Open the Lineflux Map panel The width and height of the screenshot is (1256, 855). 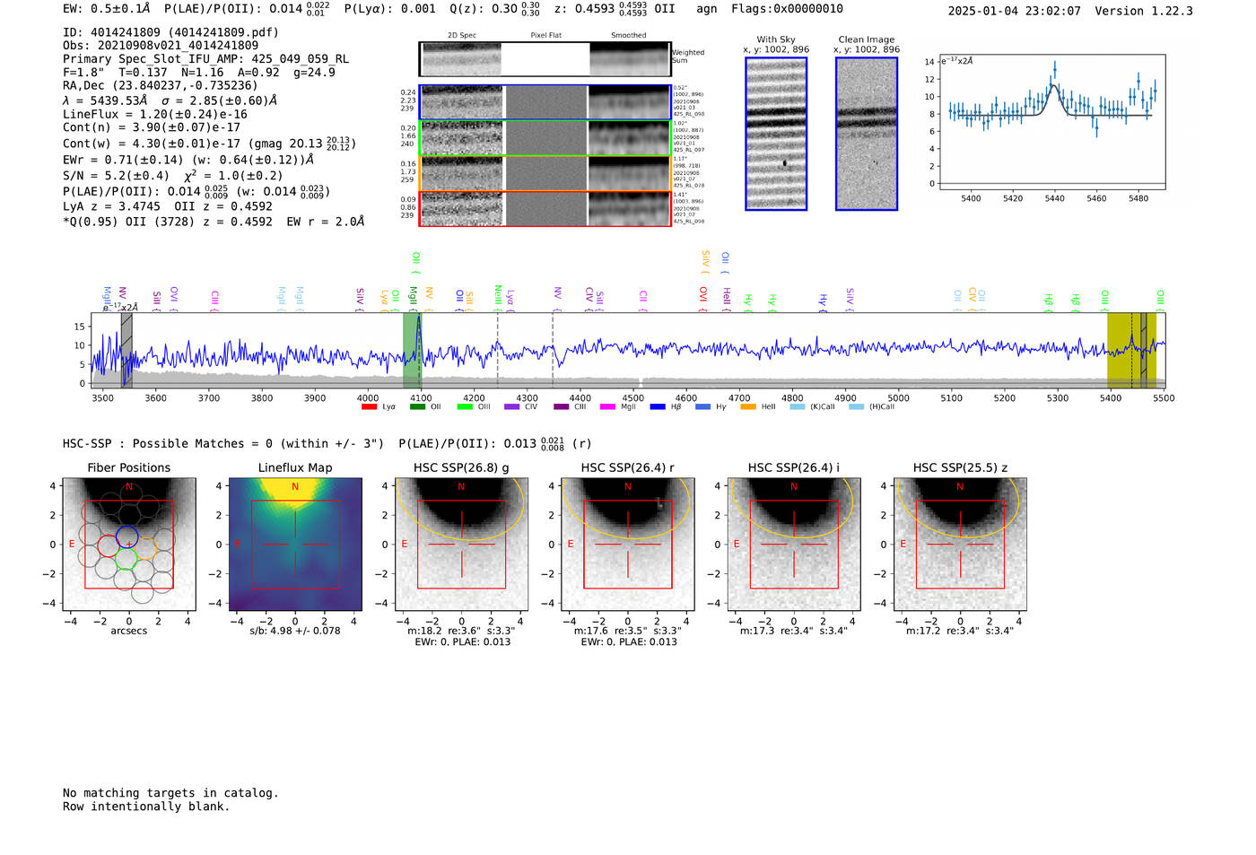[295, 545]
